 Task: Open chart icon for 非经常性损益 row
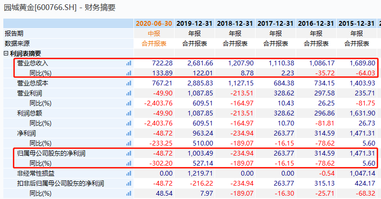pyautogui.click(x=129, y=173)
